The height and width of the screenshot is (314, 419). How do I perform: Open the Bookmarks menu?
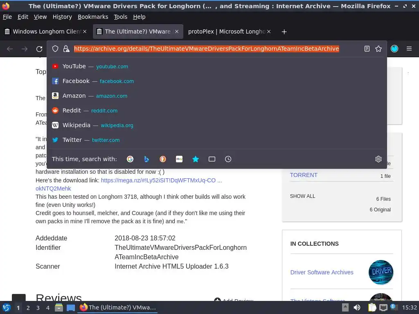tap(93, 17)
